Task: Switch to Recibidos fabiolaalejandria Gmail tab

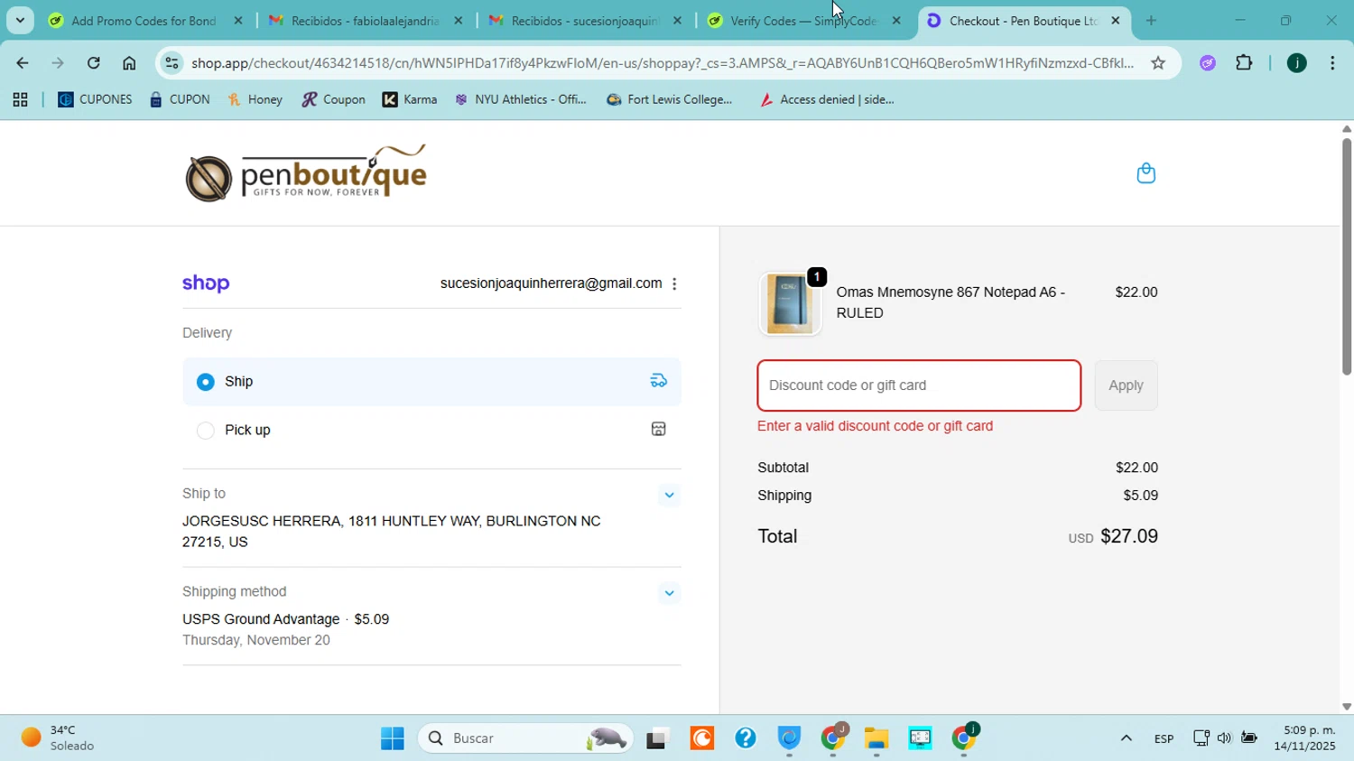Action: [365, 21]
